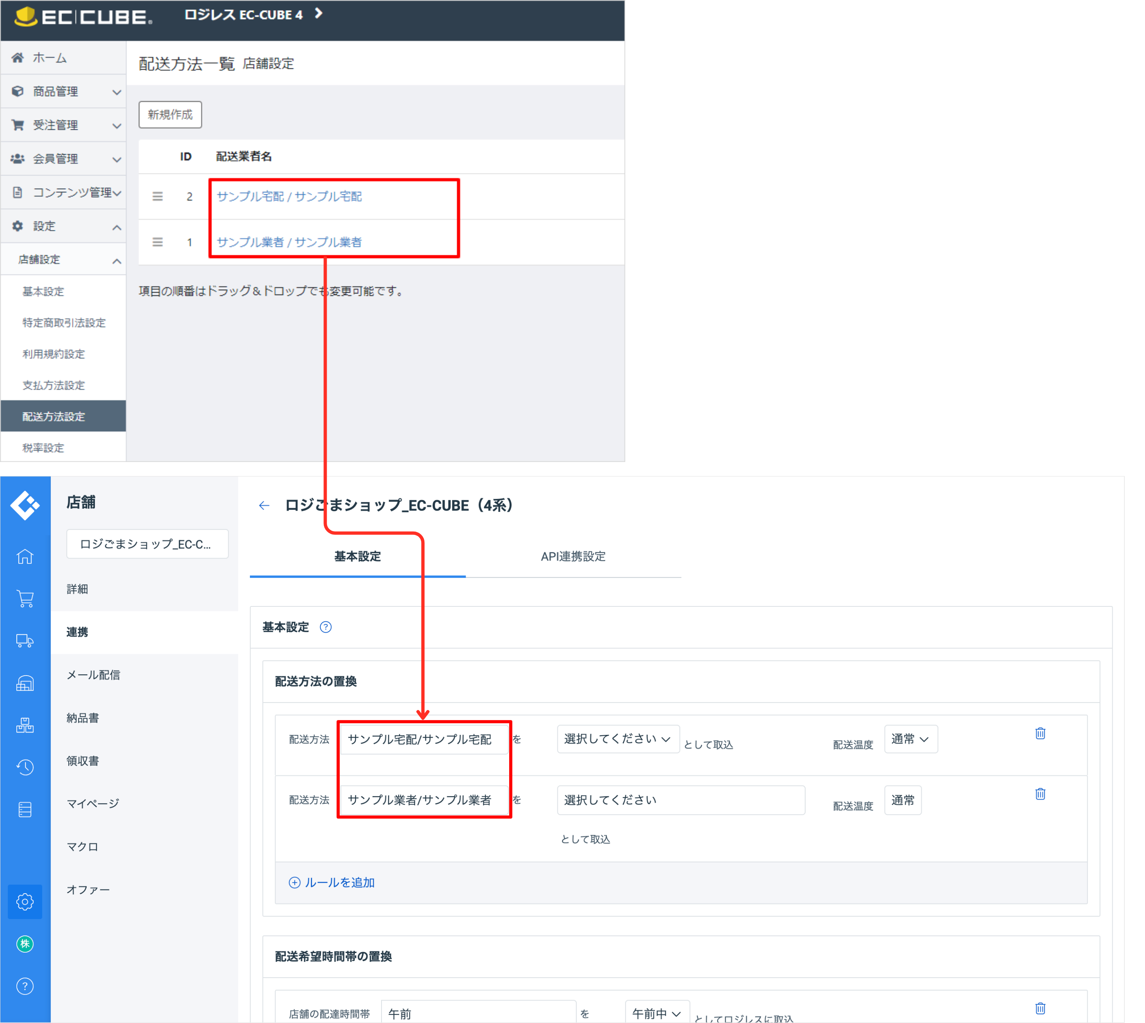Click the history clock sidebar icon
The width and height of the screenshot is (1145, 1023).
pyautogui.click(x=25, y=767)
